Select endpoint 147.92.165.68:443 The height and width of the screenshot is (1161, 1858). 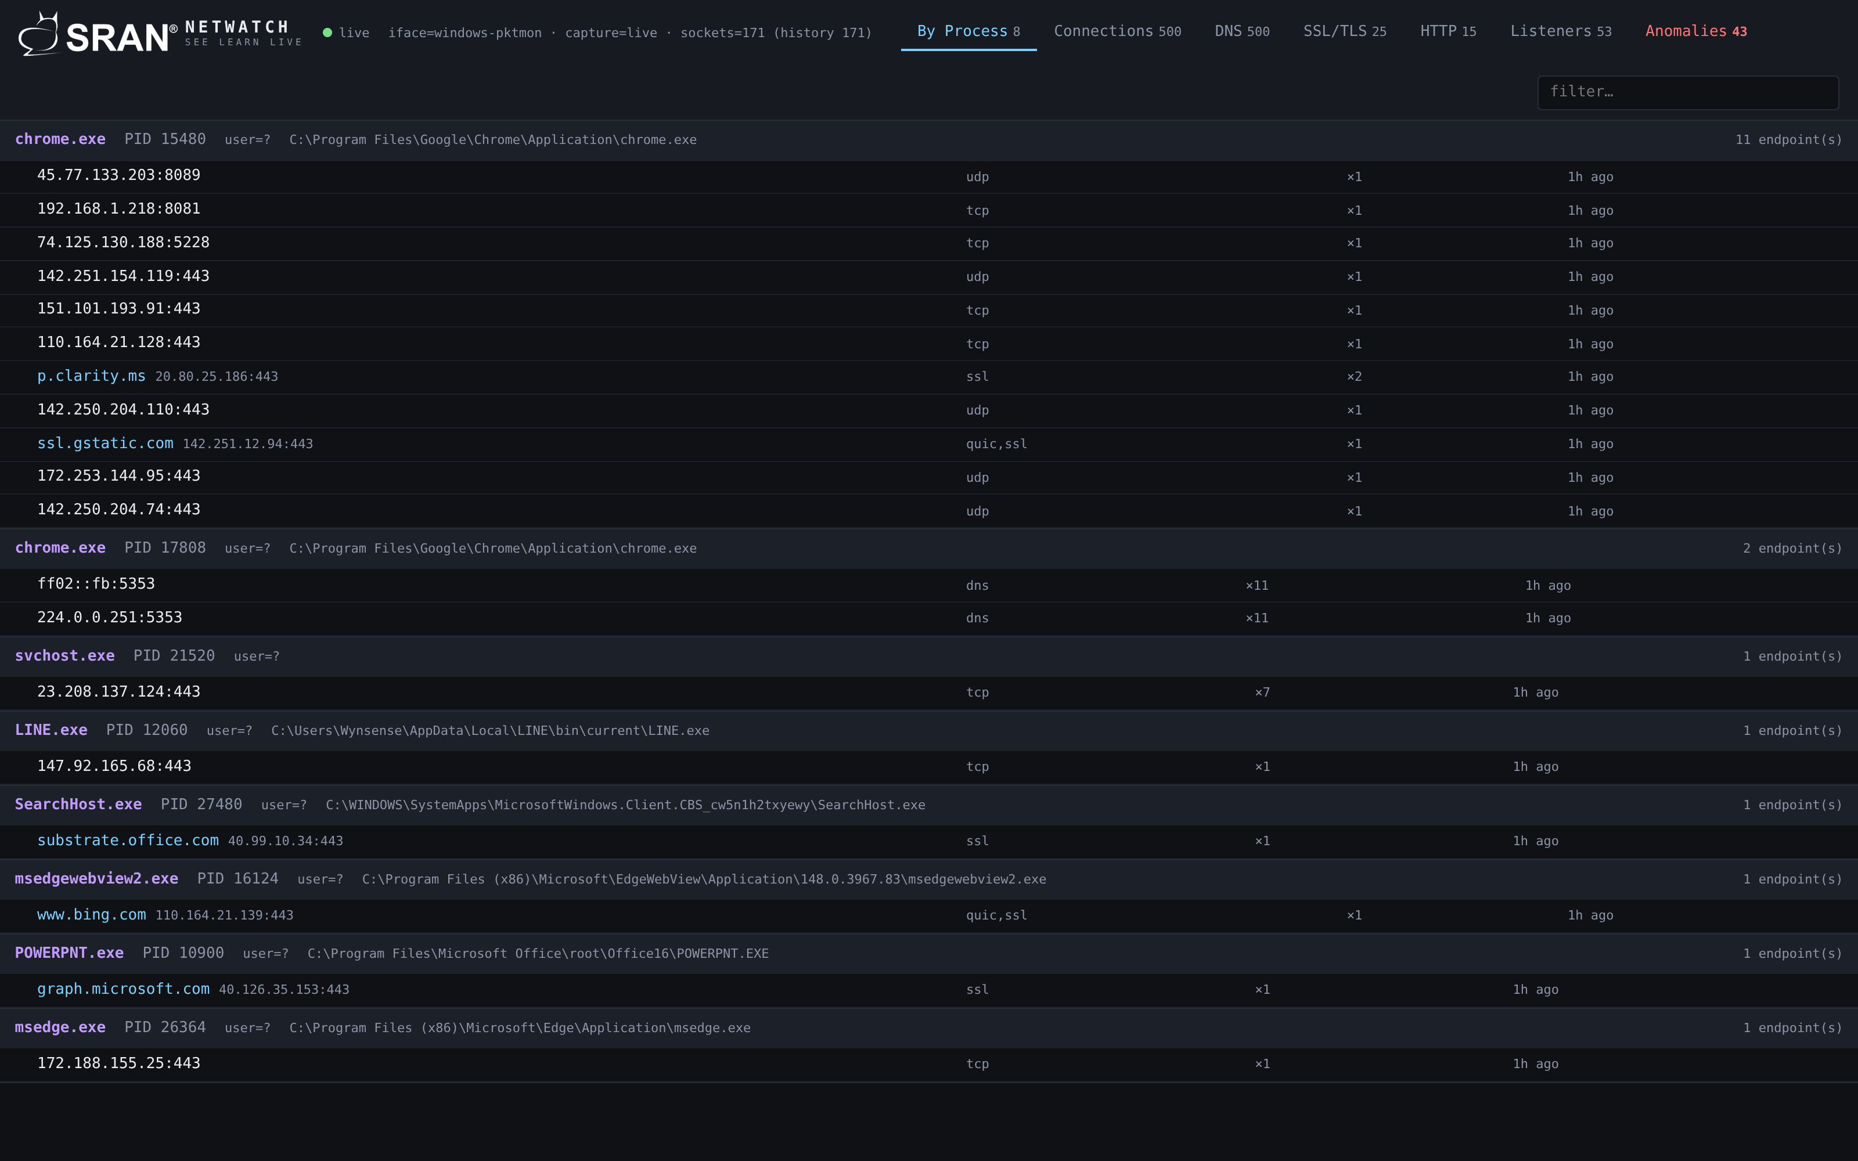[x=114, y=767]
